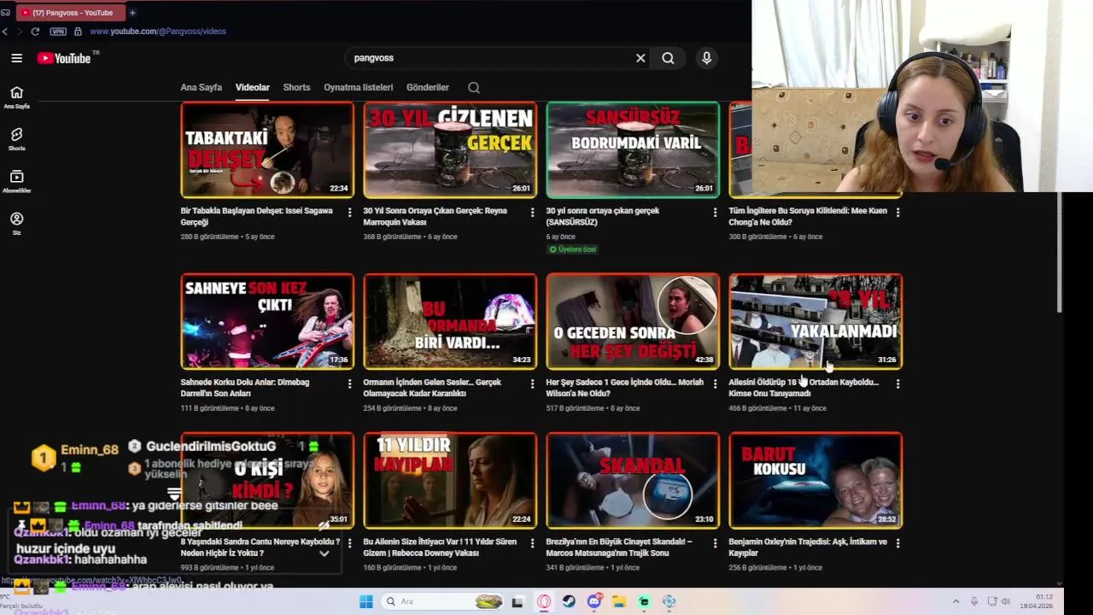Screen dimensions: 1093x615
Task: Click the magnifier search button
Action: point(668,58)
